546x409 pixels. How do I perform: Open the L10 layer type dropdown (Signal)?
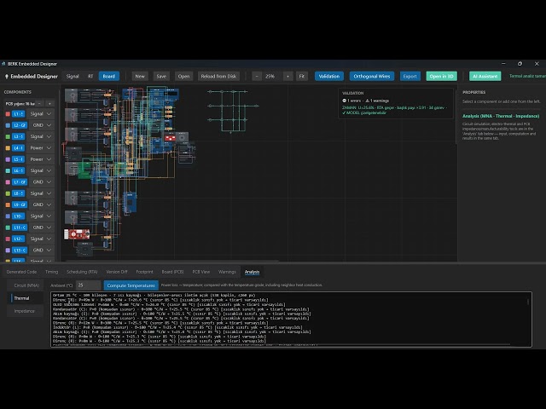pos(41,216)
